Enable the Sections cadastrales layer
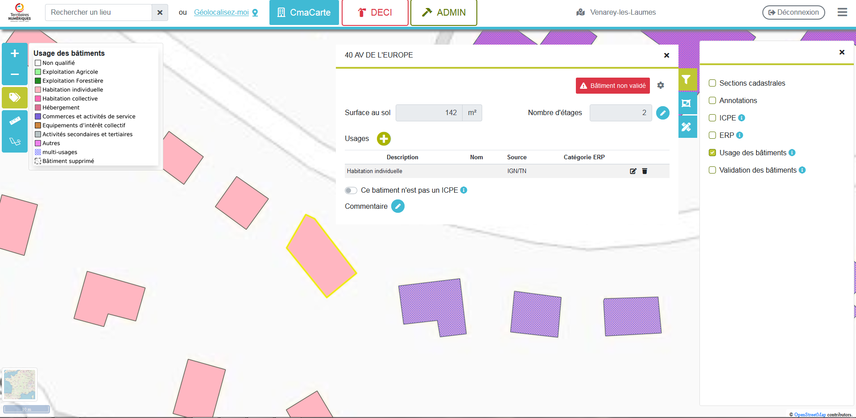This screenshot has height=418, width=856. pyautogui.click(x=712, y=83)
